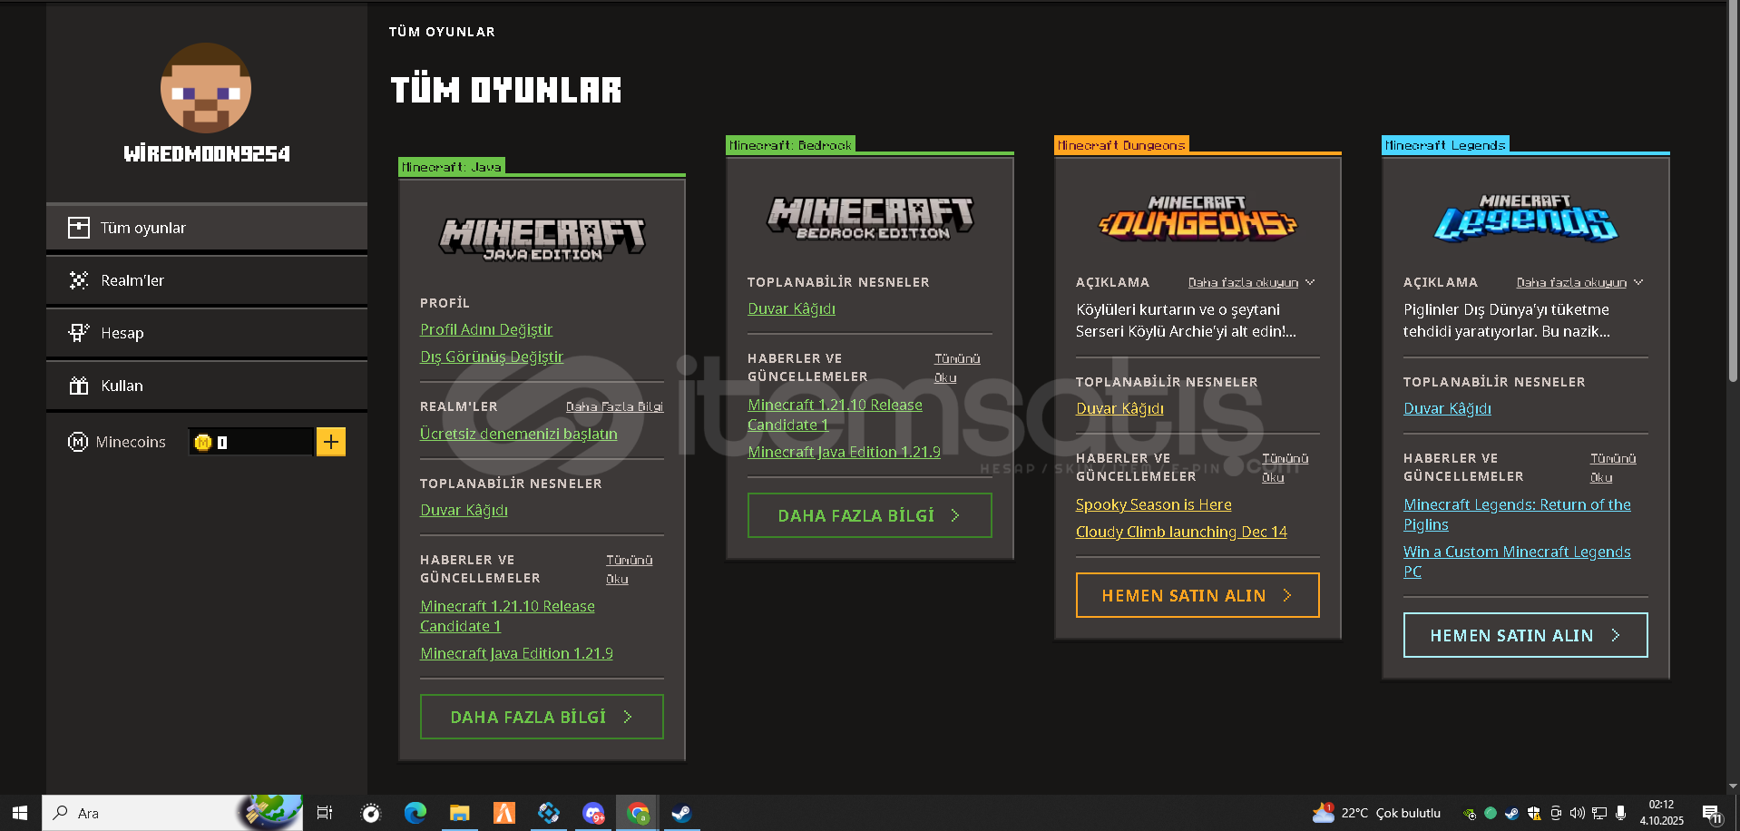Open the Spooky Season is Here article
Viewport: 1740px width, 831px height.
(x=1153, y=504)
